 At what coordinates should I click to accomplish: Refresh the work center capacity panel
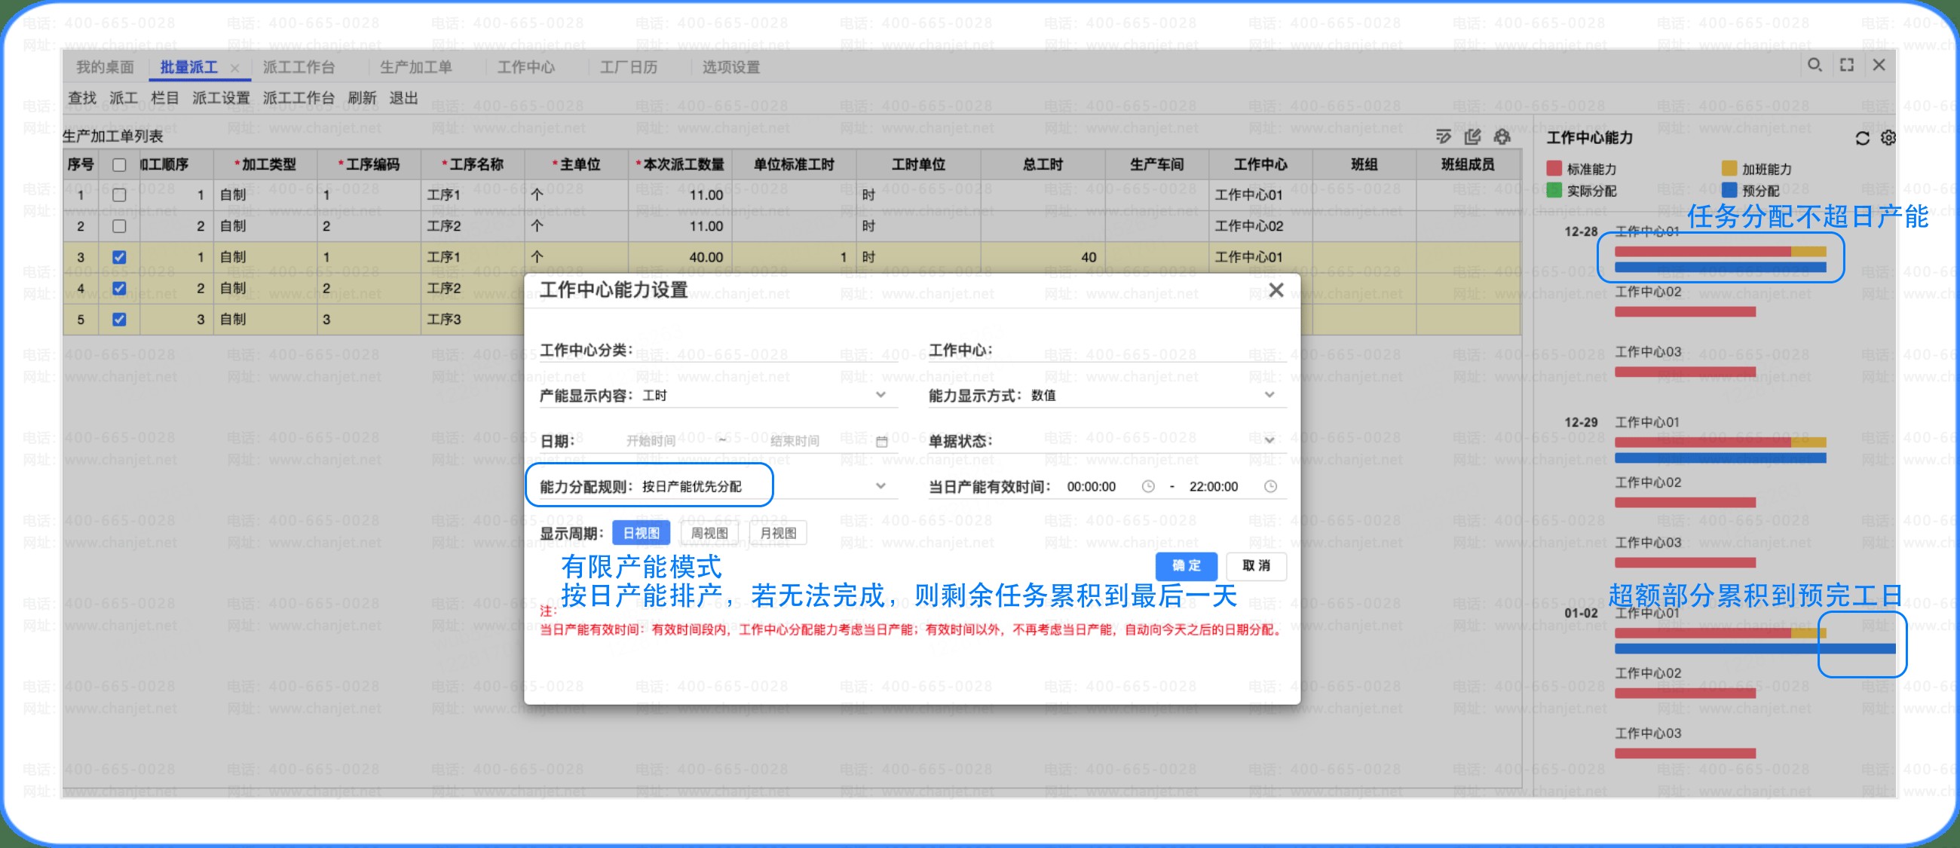(1862, 139)
